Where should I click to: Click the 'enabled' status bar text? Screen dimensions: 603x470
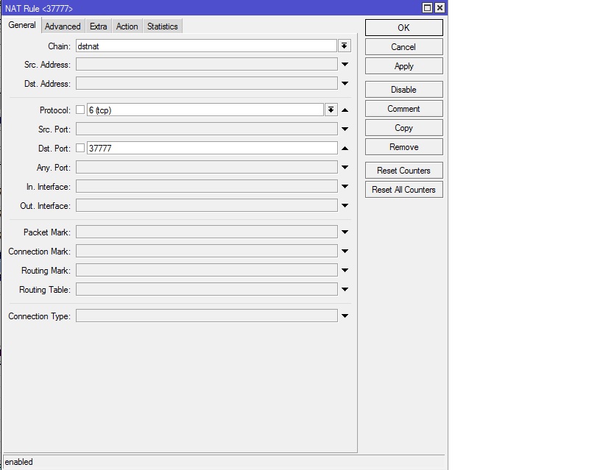pyautogui.click(x=19, y=462)
